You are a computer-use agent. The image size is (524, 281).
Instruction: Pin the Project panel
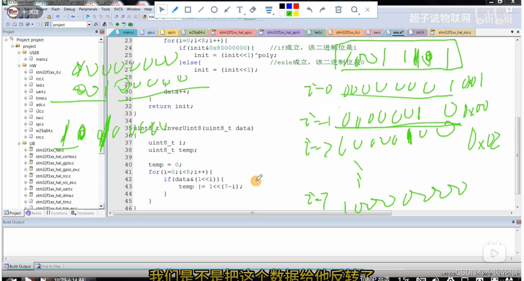[x=97, y=32]
